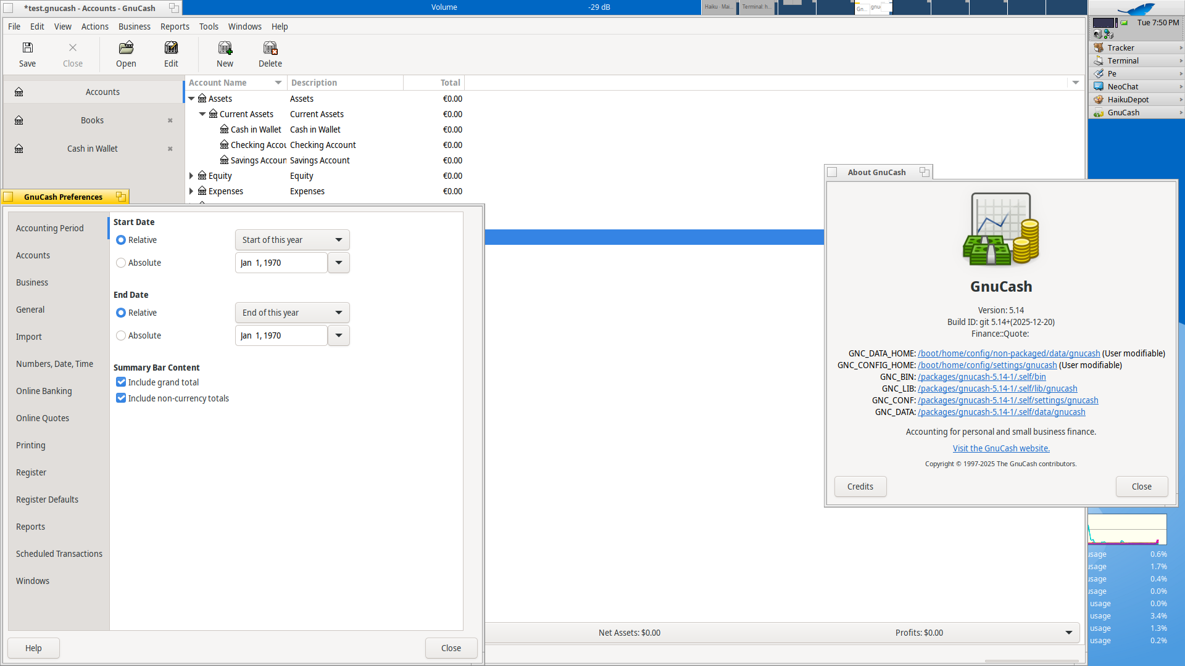
Task: Click the Save toolbar icon
Action: coord(27,47)
